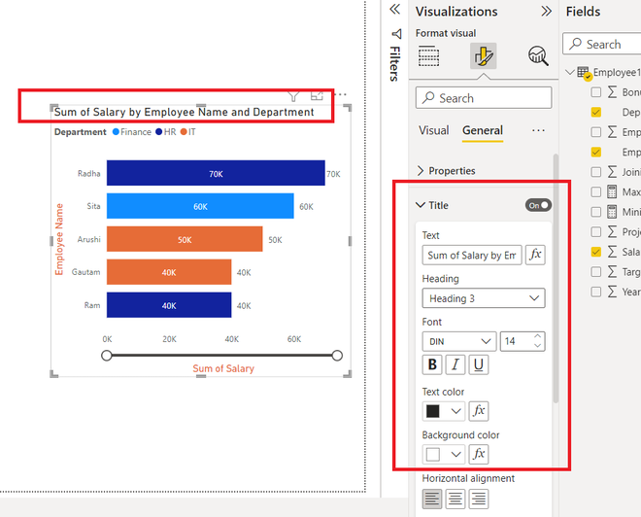Viewport: 641px width, 517px height.
Task: Check the Joini field checkbox
Action: [x=596, y=172]
